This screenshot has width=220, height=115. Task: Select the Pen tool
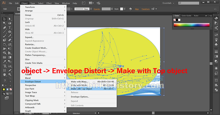point(5,27)
